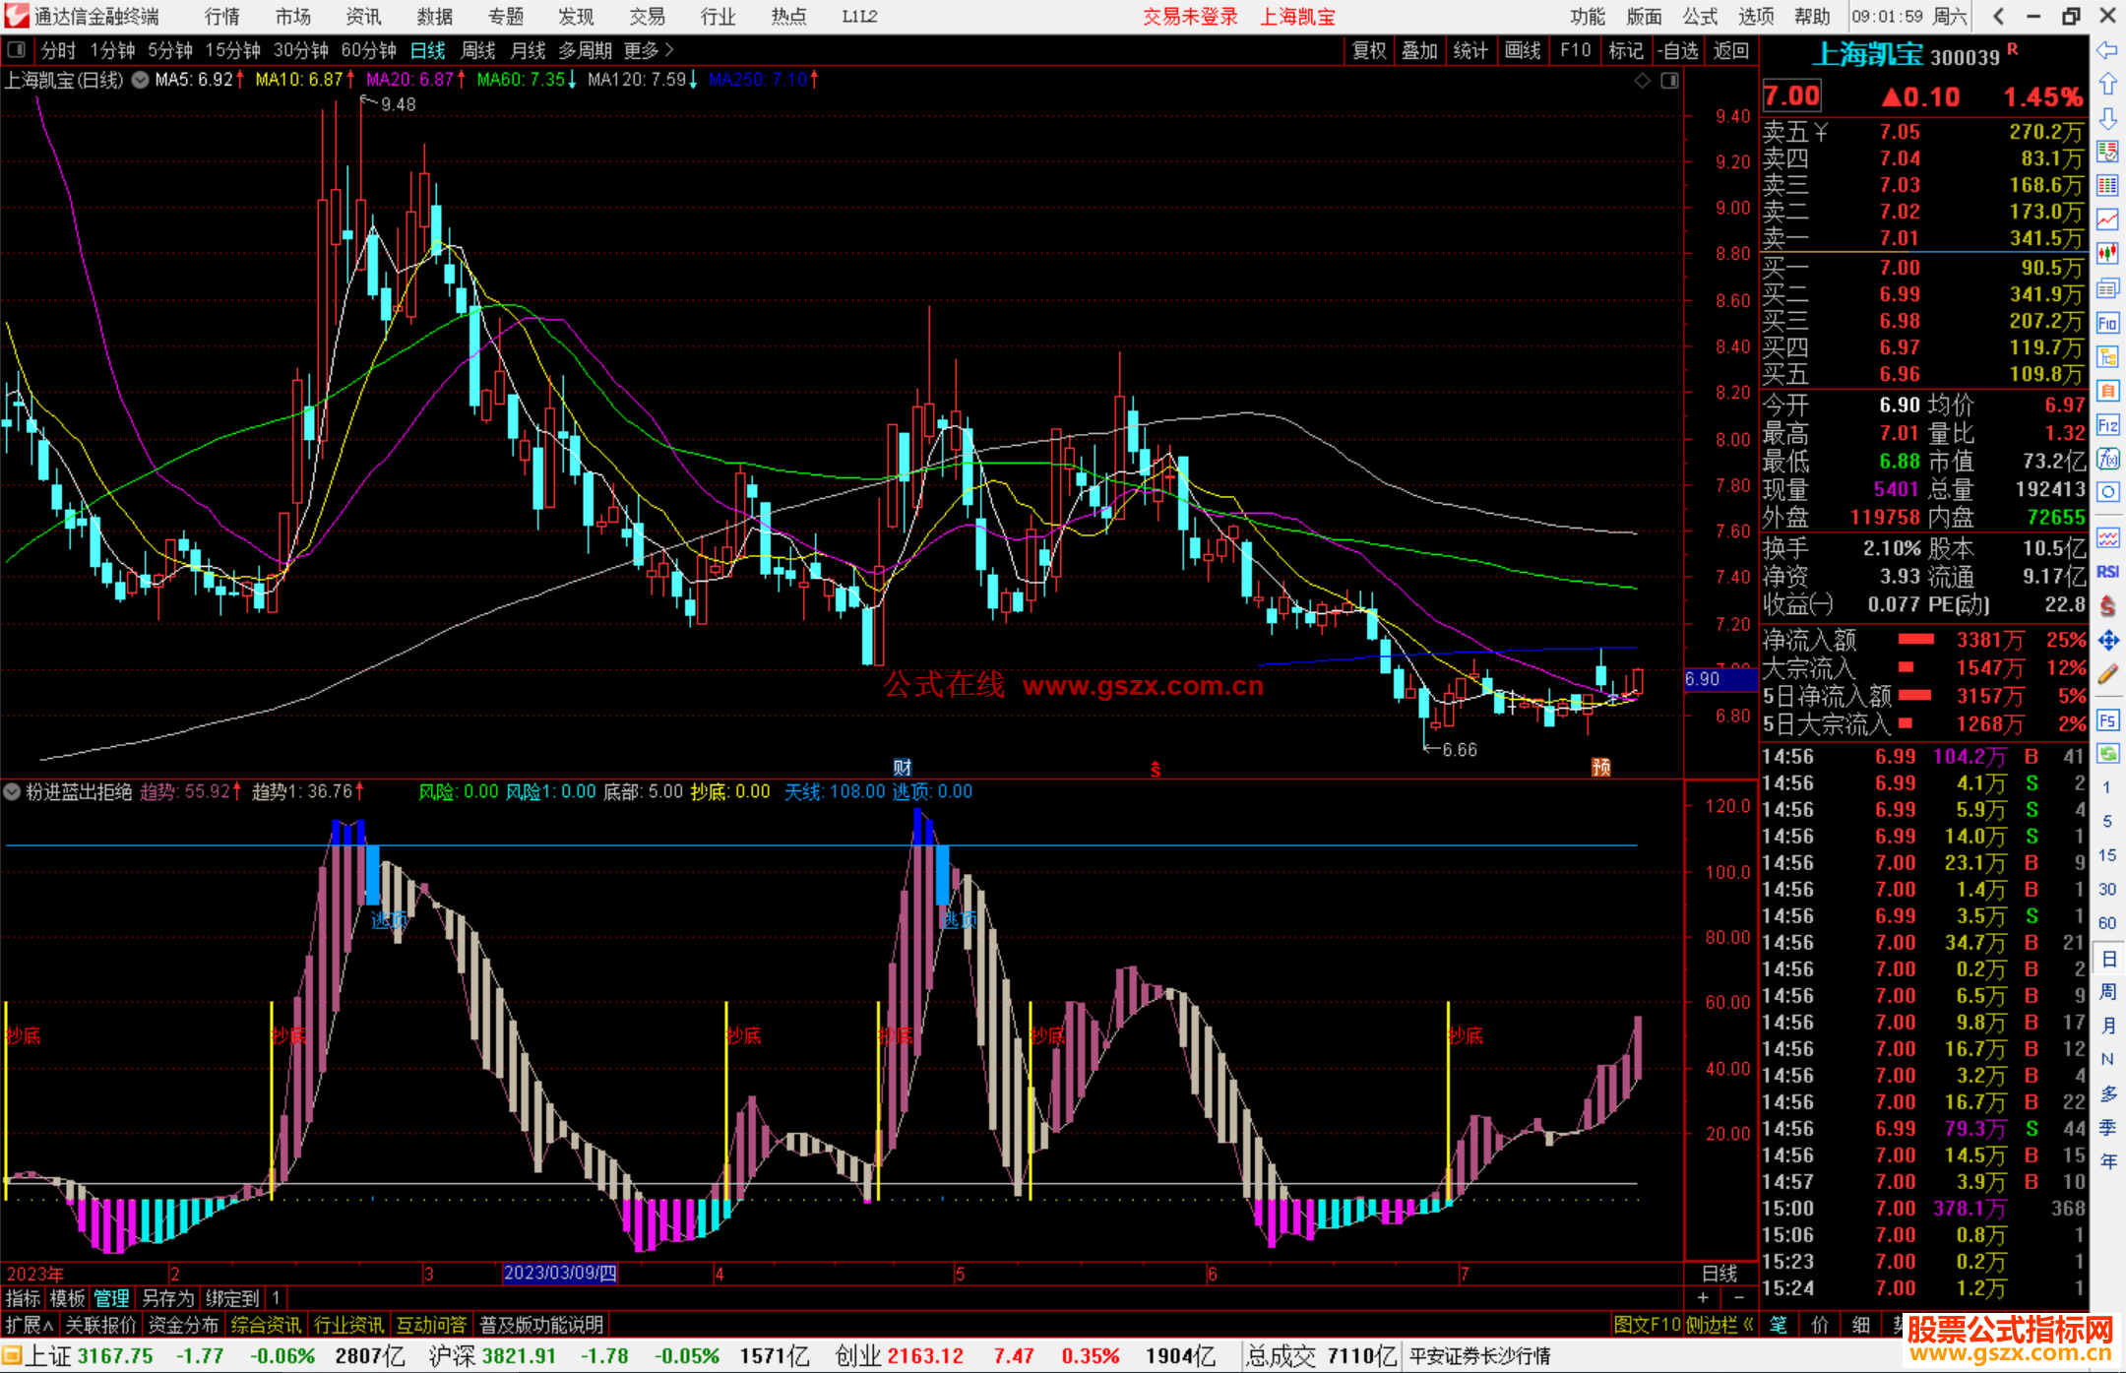The height and width of the screenshot is (1373, 2126).
Task: Toggle the main chart MA indicator circle button
Action: 141,80
